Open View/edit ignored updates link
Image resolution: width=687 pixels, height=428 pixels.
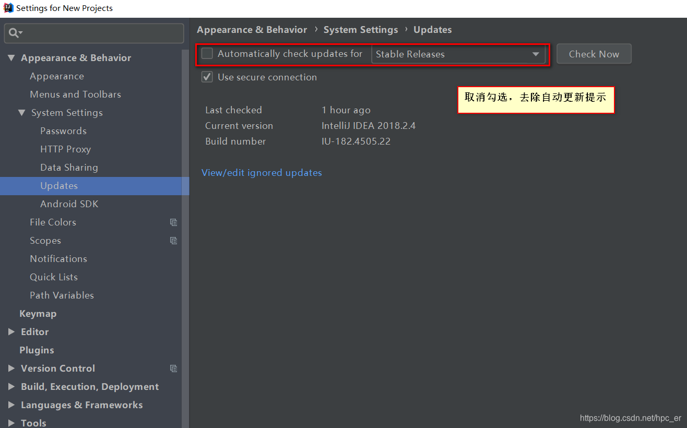pos(262,173)
